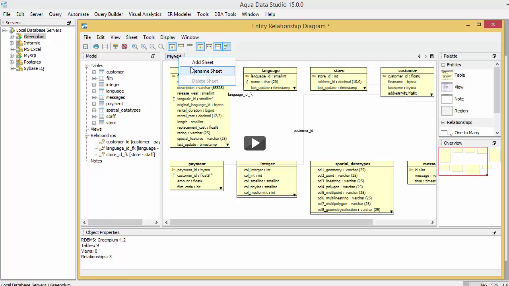Click the zoom out magnifier icon
Screen dimensions: 509x286
[153, 46]
